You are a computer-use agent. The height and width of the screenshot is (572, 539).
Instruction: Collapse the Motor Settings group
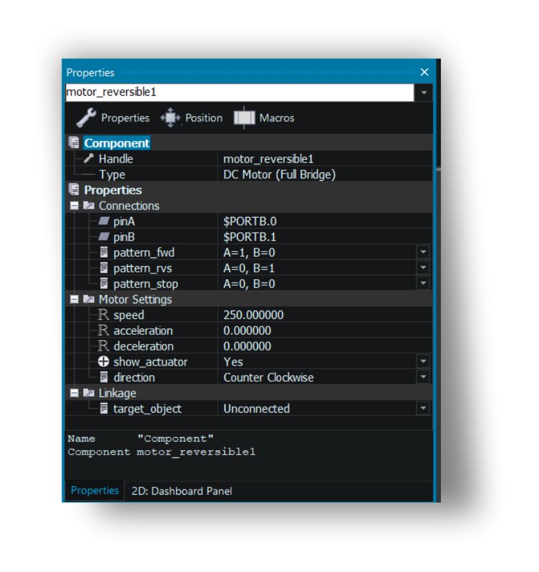(75, 299)
